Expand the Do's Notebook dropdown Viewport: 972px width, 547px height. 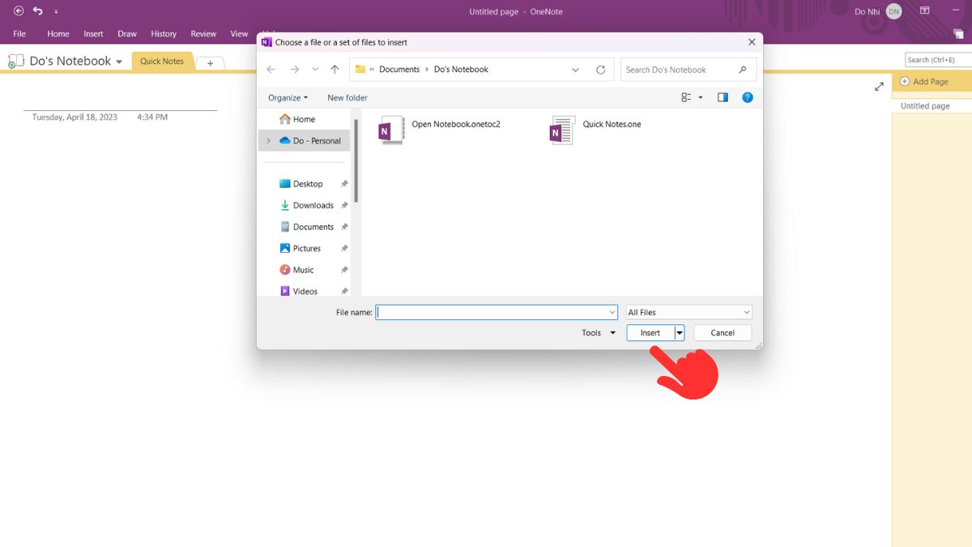[119, 62]
